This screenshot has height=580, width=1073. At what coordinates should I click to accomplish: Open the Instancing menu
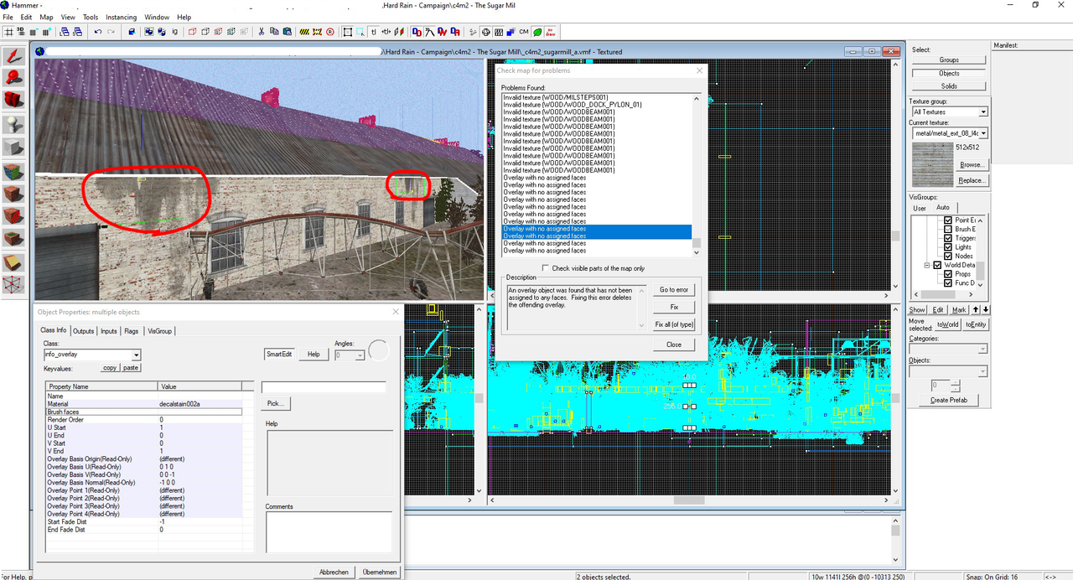[x=121, y=17]
